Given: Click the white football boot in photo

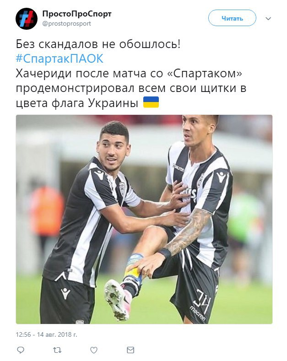Looking at the screenshot, I should point(118,299).
